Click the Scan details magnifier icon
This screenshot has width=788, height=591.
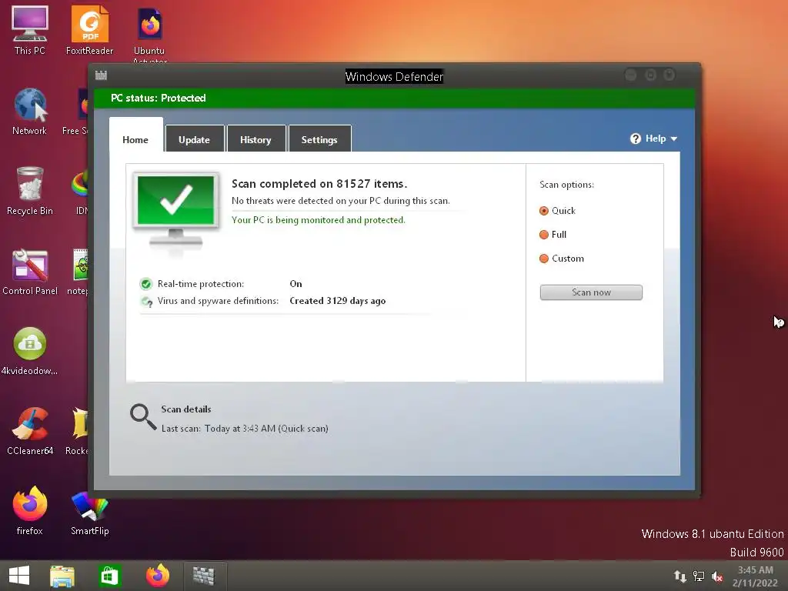pyautogui.click(x=142, y=417)
